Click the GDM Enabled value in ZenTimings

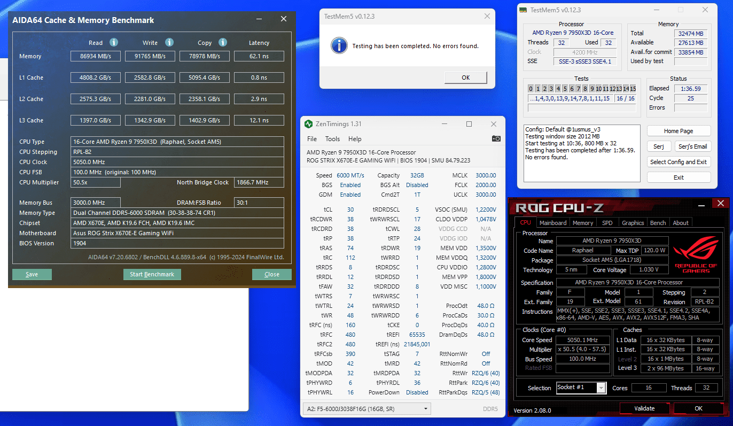(350, 195)
